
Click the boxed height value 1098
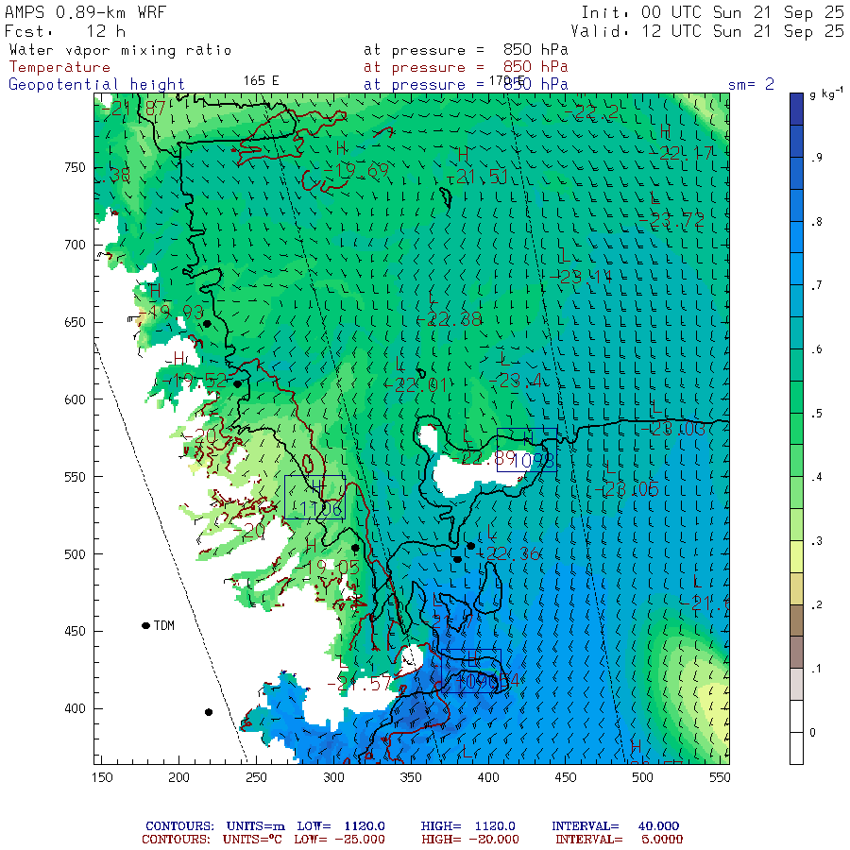tap(533, 461)
